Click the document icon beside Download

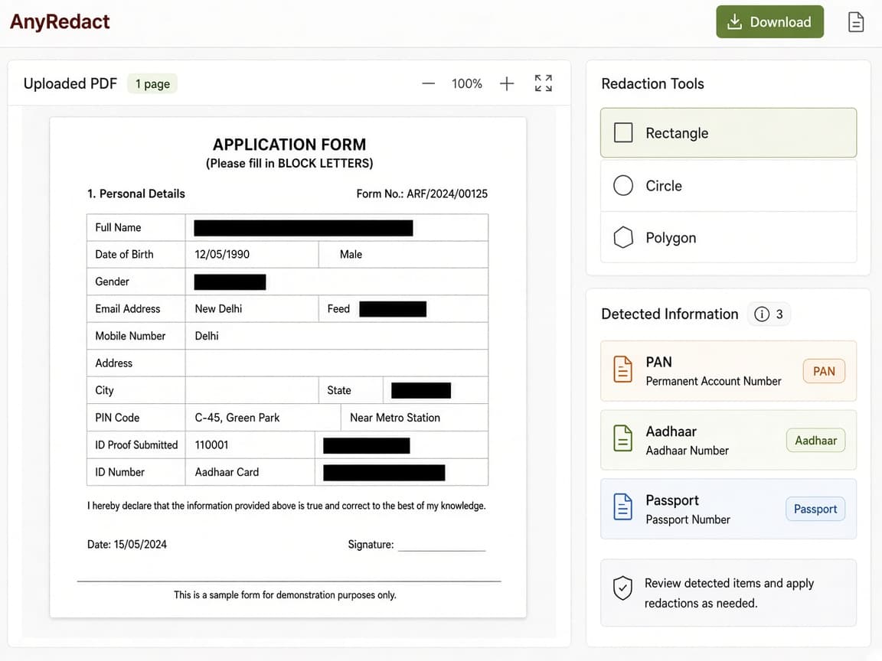855,22
